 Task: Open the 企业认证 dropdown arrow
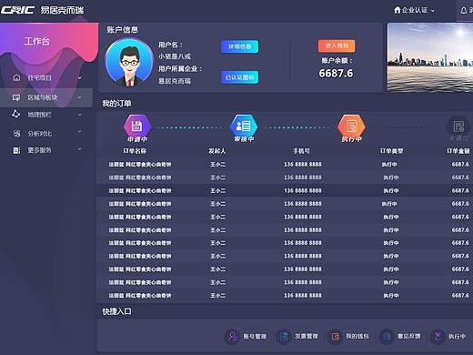click(x=433, y=11)
